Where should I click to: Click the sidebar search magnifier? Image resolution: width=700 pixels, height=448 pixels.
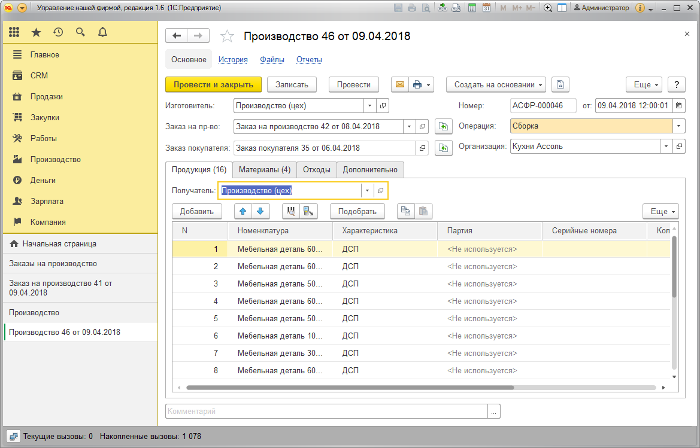(80, 32)
